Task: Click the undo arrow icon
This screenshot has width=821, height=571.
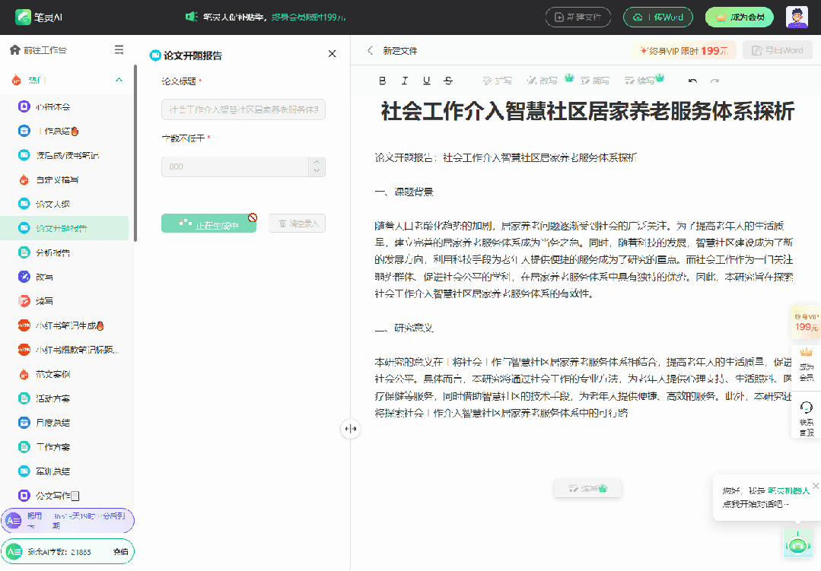Action: [693, 80]
